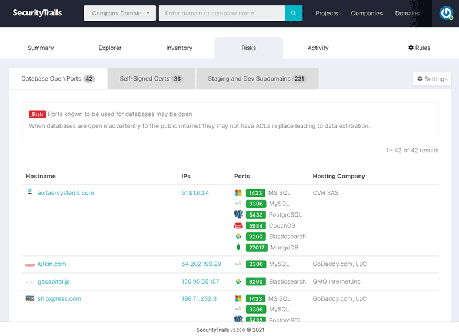The height and width of the screenshot is (336, 459).
Task: Open the lufkin.com hostname link
Action: pyautogui.click(x=52, y=264)
